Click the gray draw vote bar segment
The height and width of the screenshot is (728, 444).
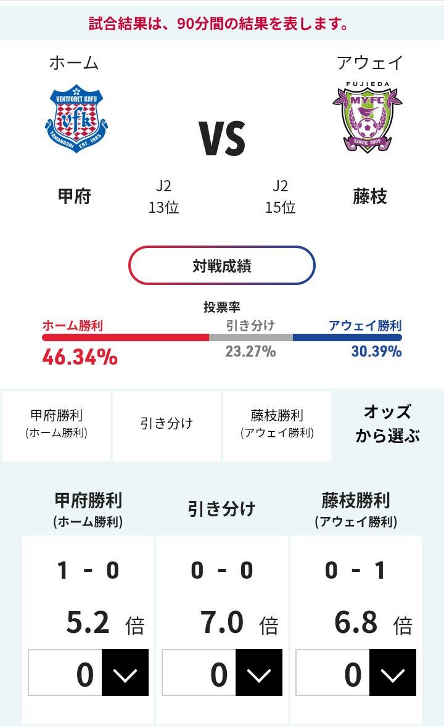[x=251, y=337]
